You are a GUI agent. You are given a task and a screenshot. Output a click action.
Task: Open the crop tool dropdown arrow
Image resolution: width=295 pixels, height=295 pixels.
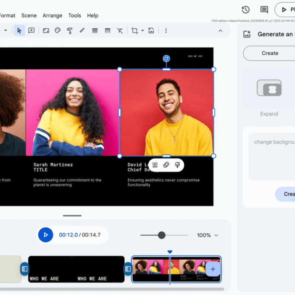tap(142, 31)
